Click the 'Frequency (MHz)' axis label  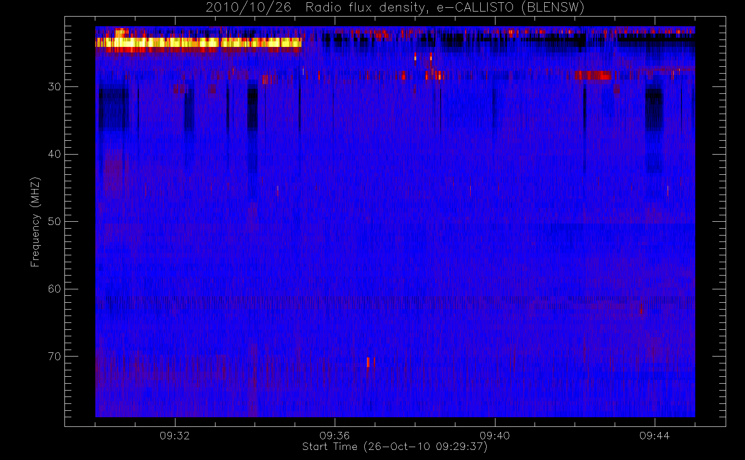[x=35, y=222]
